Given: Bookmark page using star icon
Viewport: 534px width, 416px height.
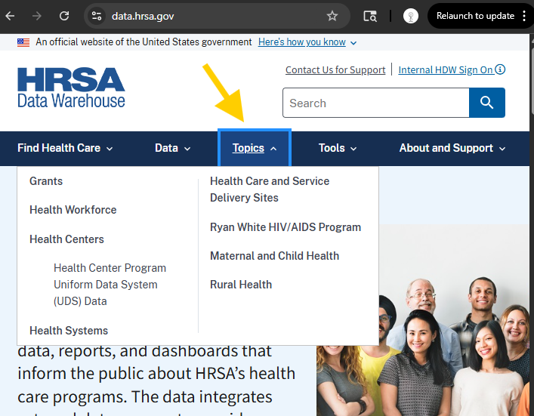Looking at the screenshot, I should tap(332, 16).
